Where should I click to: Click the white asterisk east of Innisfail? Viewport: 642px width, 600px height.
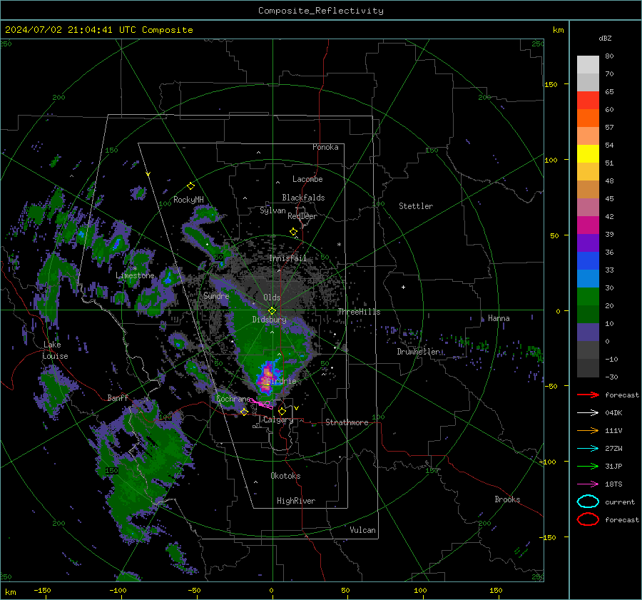point(340,245)
